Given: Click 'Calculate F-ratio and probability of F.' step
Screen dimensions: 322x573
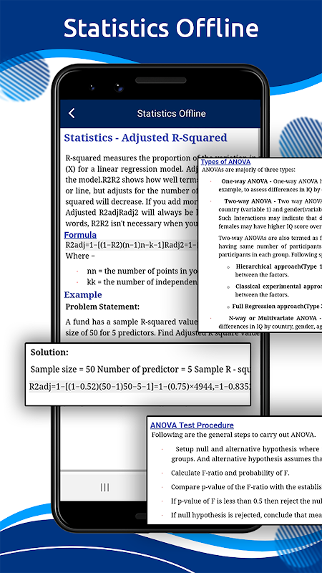Looking at the screenshot, I should [x=230, y=473].
